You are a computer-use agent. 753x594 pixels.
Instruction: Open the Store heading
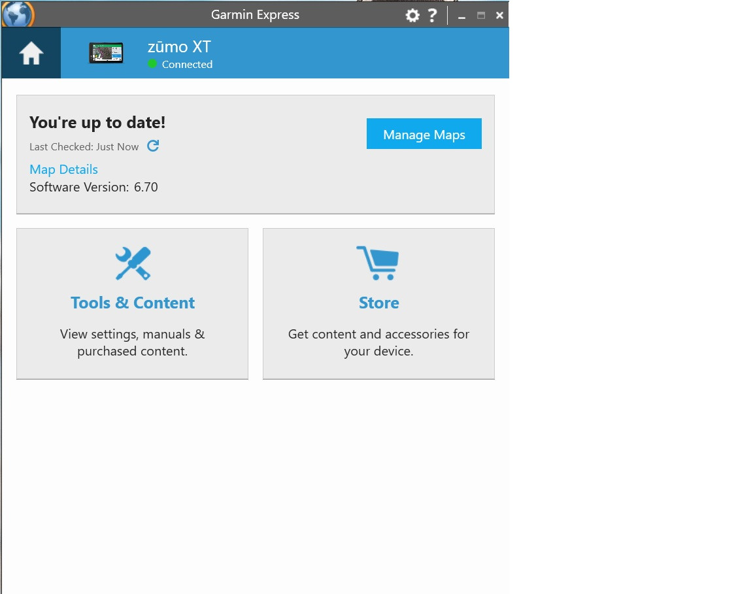379,303
